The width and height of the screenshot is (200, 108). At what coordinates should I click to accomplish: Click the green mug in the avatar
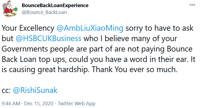pyautogui.click(x=16, y=9)
